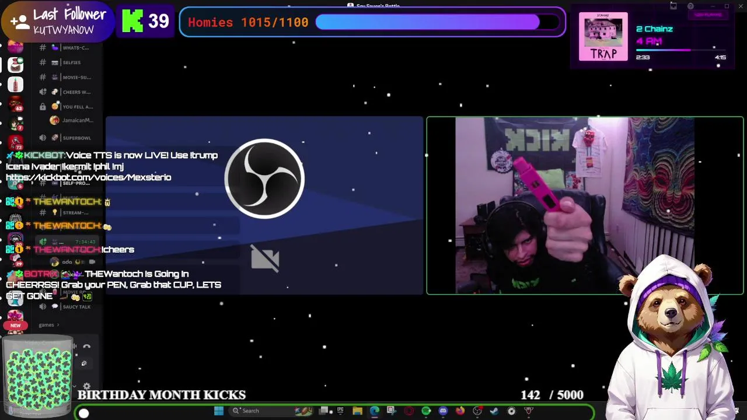Open Firefox from taskbar
This screenshot has height=420, width=747.
pyautogui.click(x=460, y=411)
